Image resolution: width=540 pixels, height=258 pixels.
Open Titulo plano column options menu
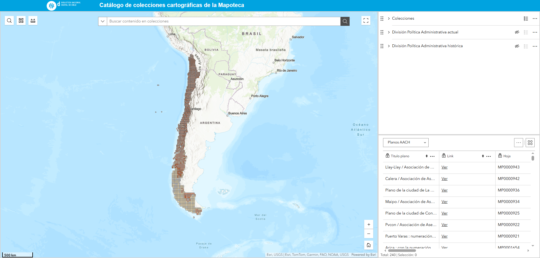(432, 156)
